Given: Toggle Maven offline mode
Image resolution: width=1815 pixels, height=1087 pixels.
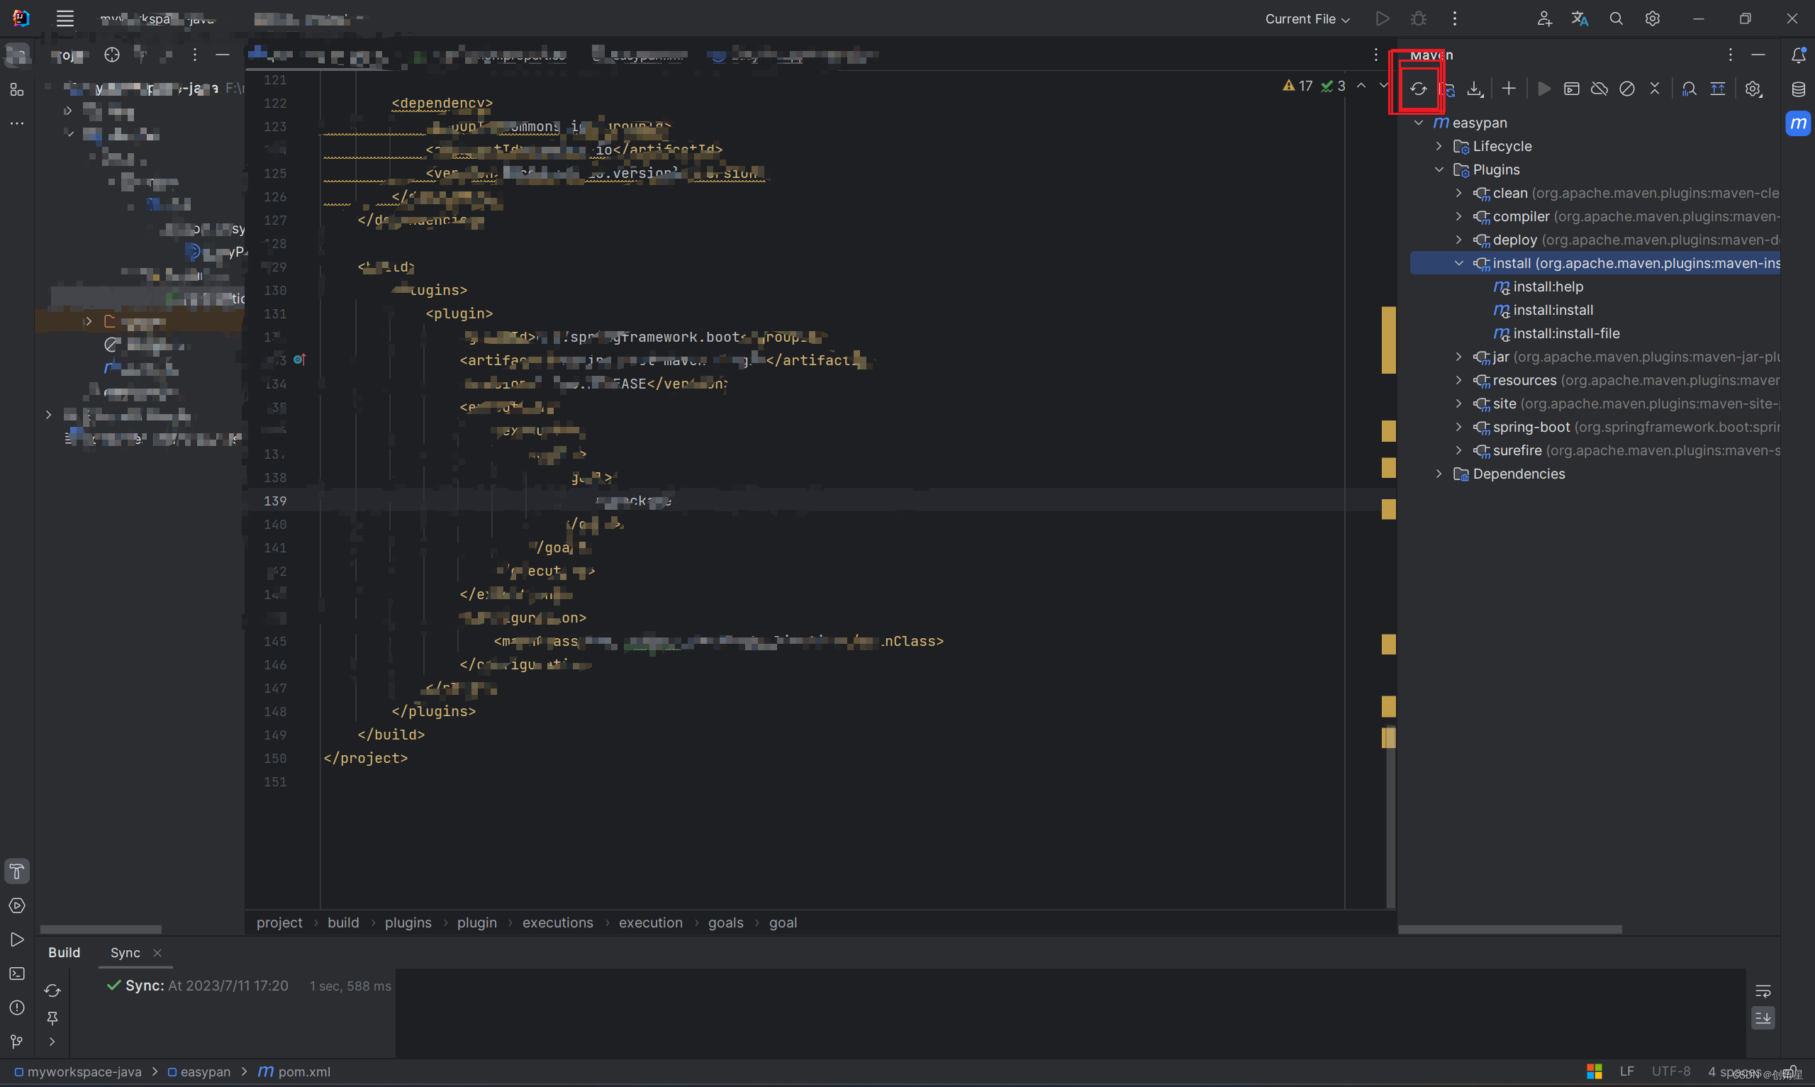Looking at the screenshot, I should (x=1599, y=89).
